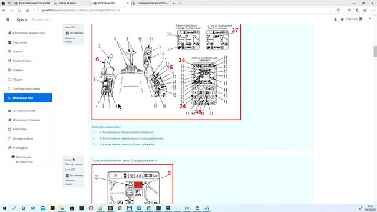377x212 pixels.
Task: Select Итоговый тест in the sidebar
Action: 28,98
